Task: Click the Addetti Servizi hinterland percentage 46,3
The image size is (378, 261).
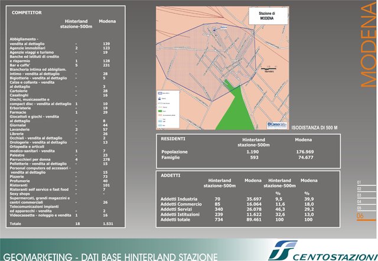Action: click(x=280, y=210)
